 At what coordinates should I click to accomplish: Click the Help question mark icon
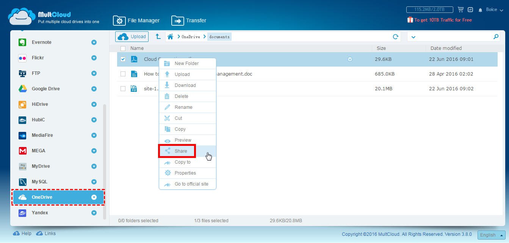coord(16,234)
